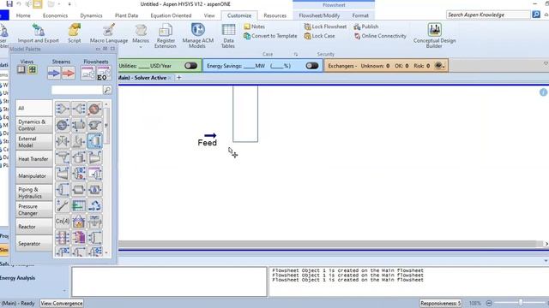
Task: Click Lock Flowsheet
Action: pos(325,27)
